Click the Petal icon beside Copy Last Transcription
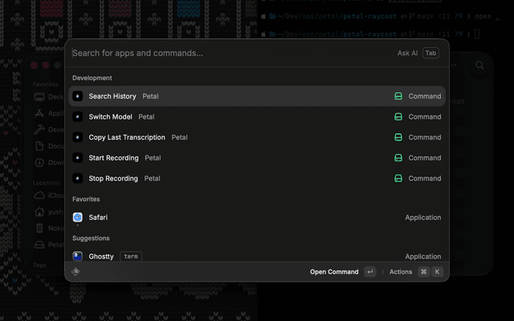514x321 pixels. coord(78,137)
